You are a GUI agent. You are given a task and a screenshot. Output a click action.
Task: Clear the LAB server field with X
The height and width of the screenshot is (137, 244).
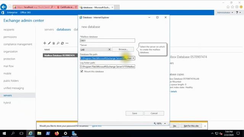point(109,49)
